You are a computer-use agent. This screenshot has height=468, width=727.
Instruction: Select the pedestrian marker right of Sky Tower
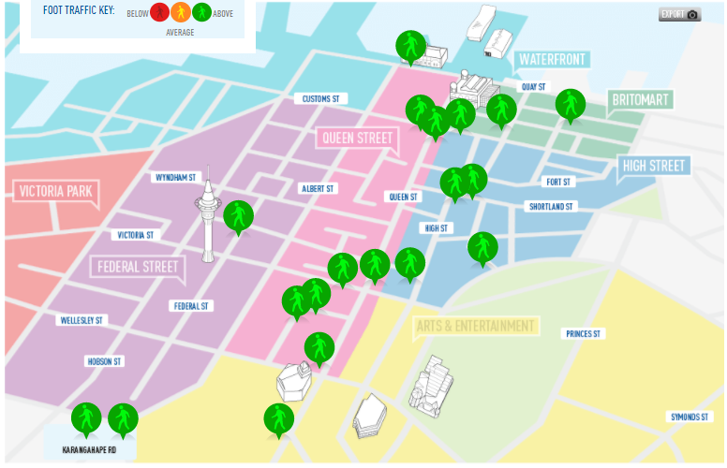[x=239, y=215]
